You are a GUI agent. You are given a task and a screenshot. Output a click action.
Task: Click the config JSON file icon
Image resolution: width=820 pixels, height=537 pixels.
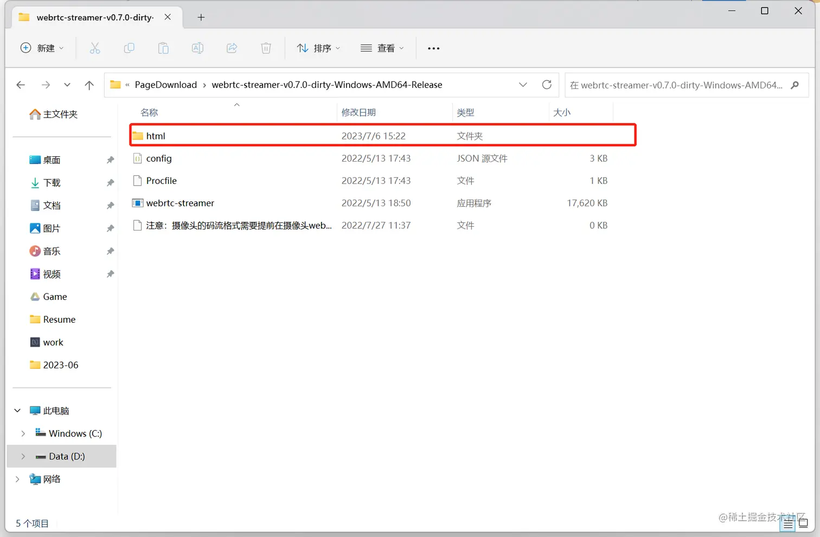138,158
